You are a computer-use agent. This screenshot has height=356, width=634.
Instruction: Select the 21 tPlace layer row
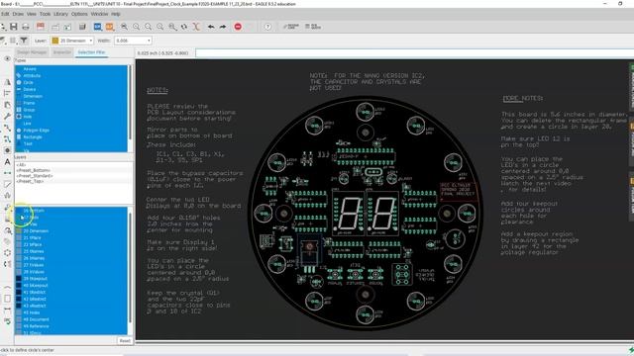(70, 237)
